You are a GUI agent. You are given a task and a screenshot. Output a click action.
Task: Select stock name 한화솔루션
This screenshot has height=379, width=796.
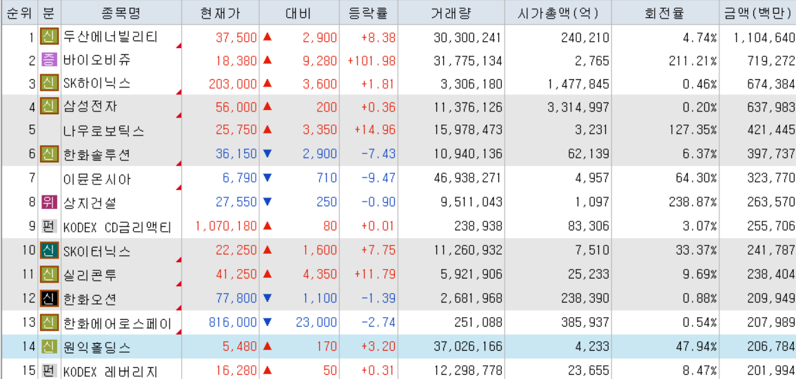[97, 153]
